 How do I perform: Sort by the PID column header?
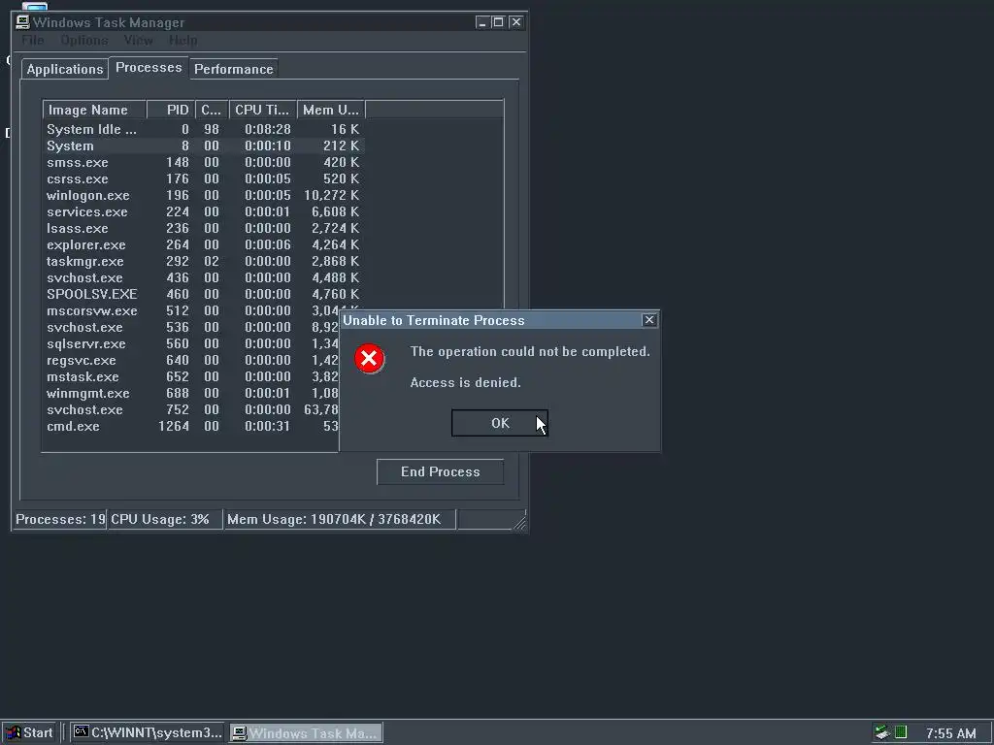pos(171,110)
